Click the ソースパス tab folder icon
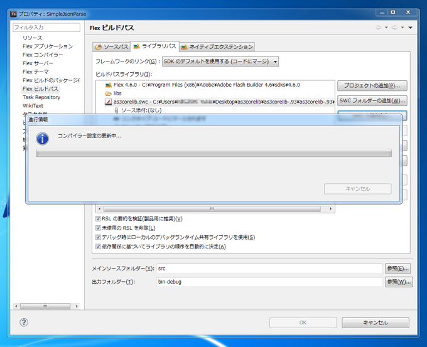Image resolution: width=427 pixels, height=347 pixels. [99, 47]
